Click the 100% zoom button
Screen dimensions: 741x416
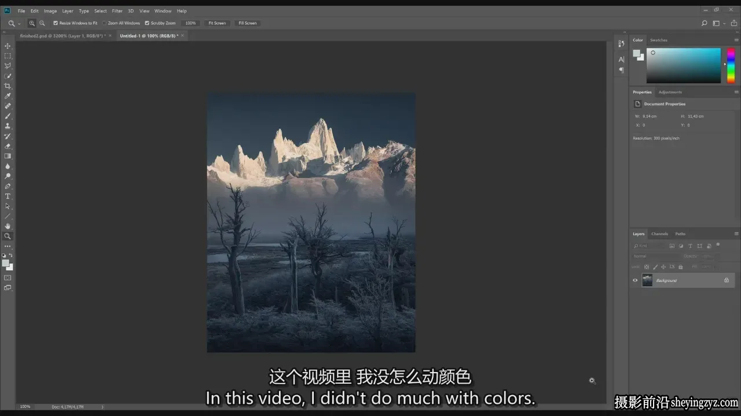190,23
